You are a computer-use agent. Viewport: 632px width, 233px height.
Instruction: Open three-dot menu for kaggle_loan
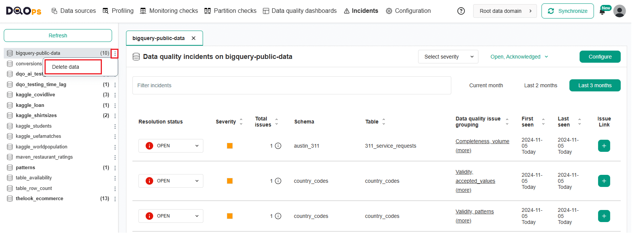pyautogui.click(x=115, y=105)
